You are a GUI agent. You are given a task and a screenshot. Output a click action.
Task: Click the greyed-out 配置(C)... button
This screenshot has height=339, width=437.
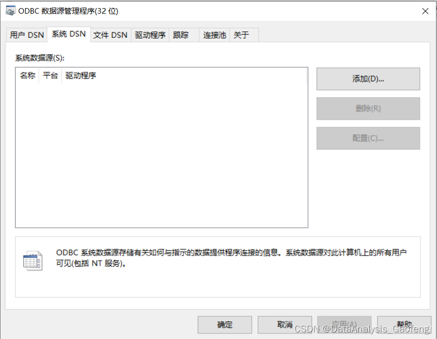click(x=368, y=138)
